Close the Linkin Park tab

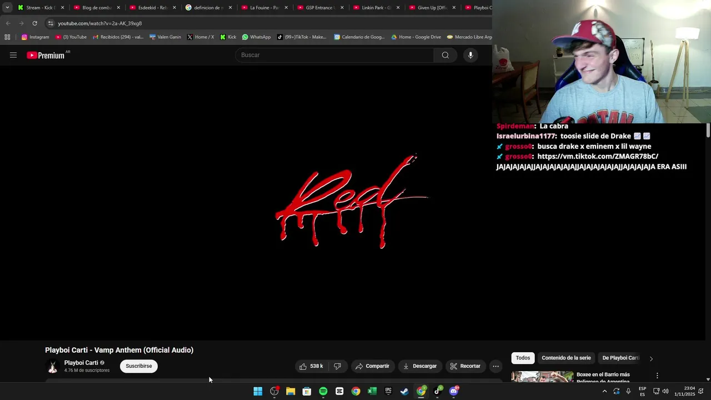tap(398, 8)
